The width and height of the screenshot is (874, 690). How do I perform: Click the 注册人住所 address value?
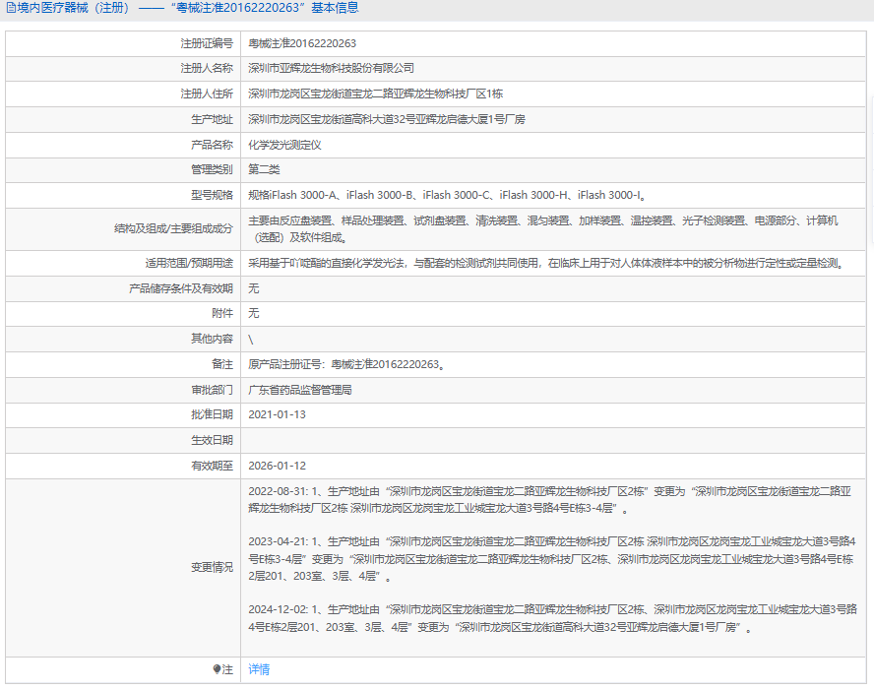point(375,94)
